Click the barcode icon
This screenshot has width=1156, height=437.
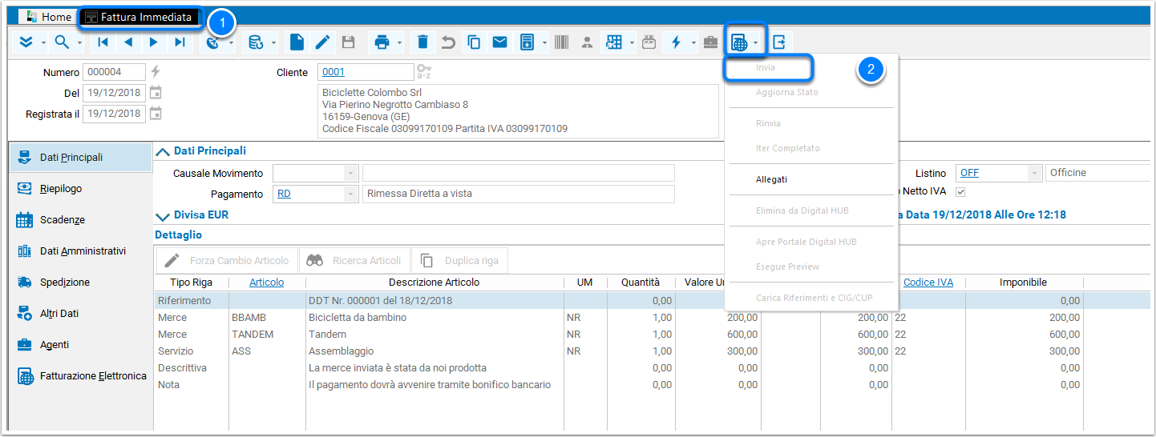point(561,42)
